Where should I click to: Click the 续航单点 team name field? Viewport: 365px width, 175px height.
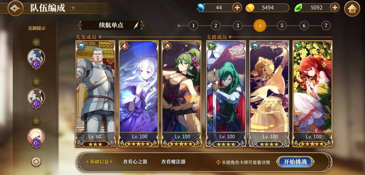[111, 25]
